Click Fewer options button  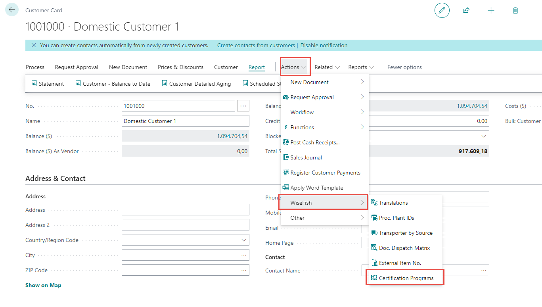click(x=404, y=67)
